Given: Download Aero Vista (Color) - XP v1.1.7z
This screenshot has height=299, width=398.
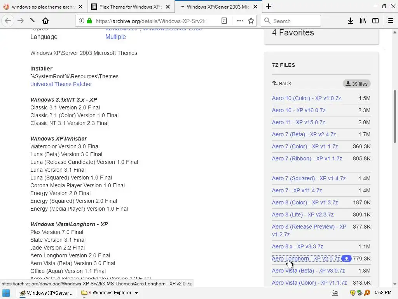Looking at the screenshot, I should tap(309, 283).
